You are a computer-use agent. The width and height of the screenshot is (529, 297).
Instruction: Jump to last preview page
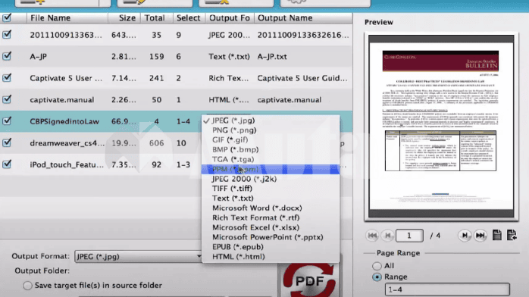480,236
